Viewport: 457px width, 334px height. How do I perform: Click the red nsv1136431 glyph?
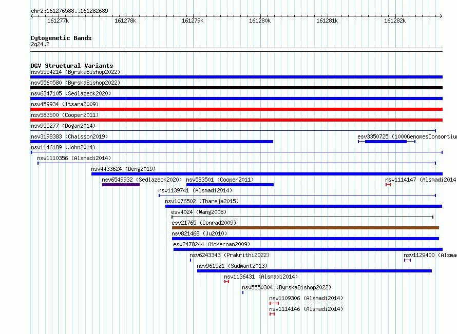[227, 282]
